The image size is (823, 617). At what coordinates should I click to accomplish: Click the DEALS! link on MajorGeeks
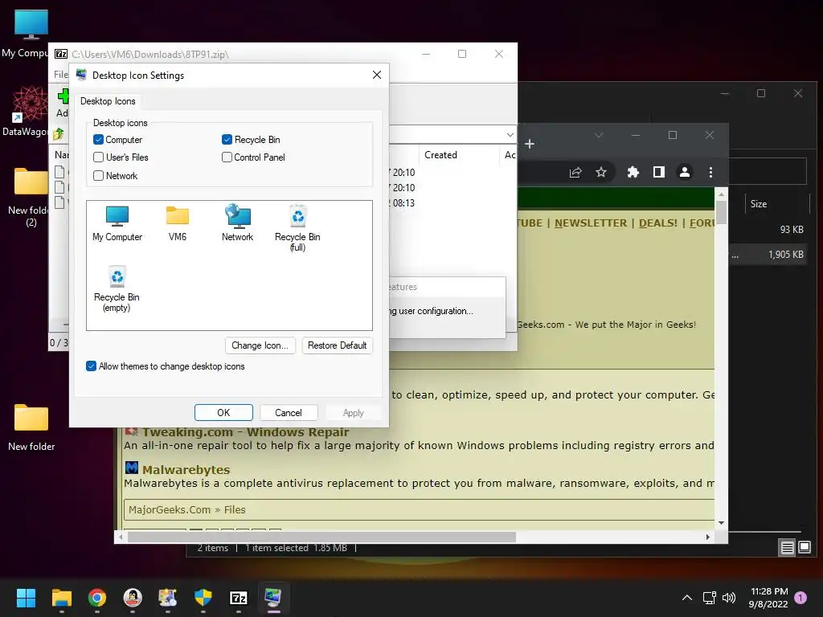(x=657, y=223)
